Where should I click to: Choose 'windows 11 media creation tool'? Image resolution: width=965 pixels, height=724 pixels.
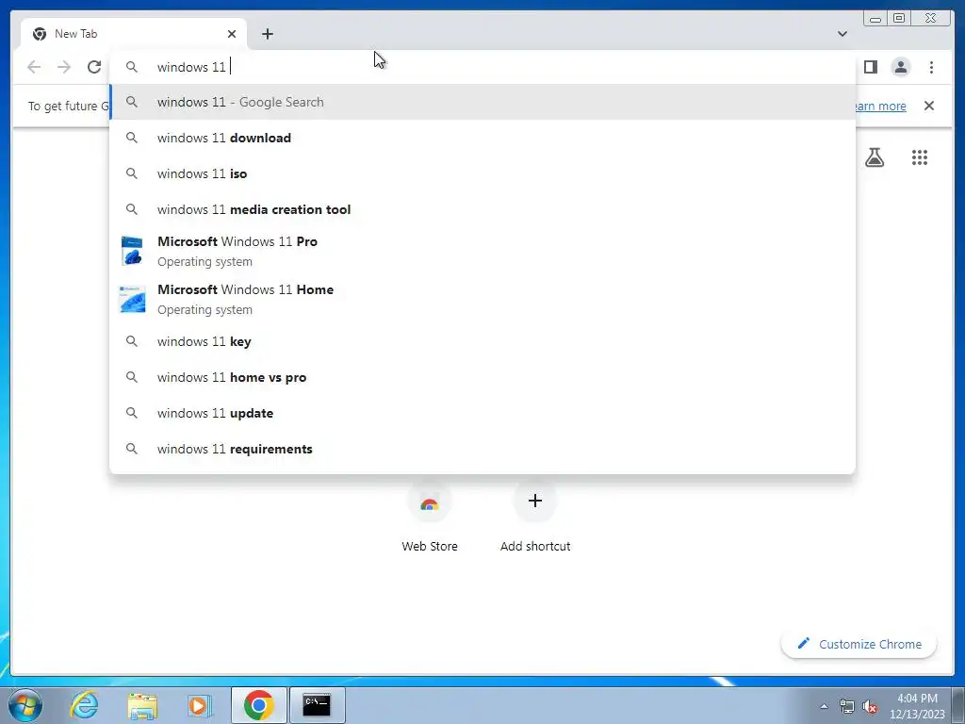[x=482, y=209]
